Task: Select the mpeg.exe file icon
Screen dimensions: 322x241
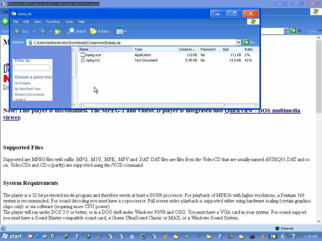Action: click(x=83, y=55)
